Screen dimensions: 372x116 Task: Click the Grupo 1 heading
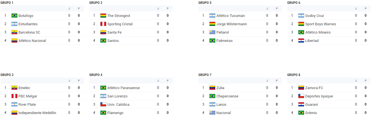point(7,3)
